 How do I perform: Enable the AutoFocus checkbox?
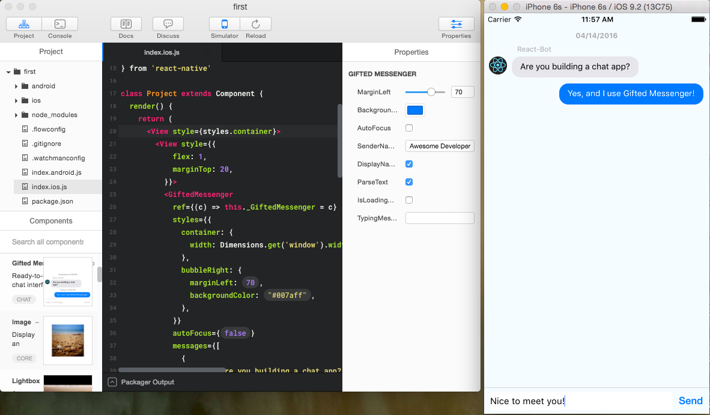click(x=409, y=128)
